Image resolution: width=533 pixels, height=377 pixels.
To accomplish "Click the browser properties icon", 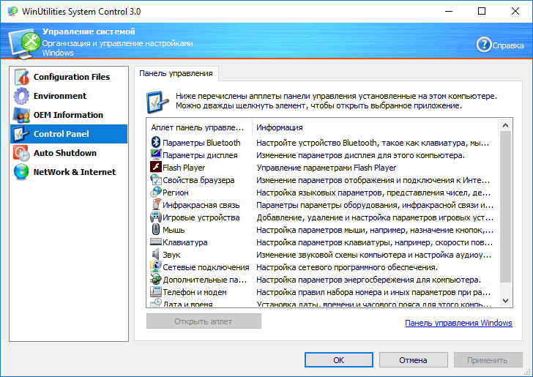I will coord(156,179).
